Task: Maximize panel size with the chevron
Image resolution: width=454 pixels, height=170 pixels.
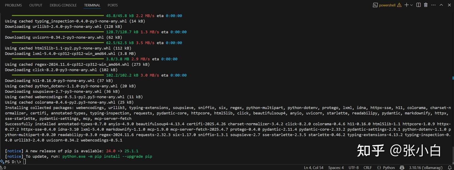Action: tap(441, 5)
